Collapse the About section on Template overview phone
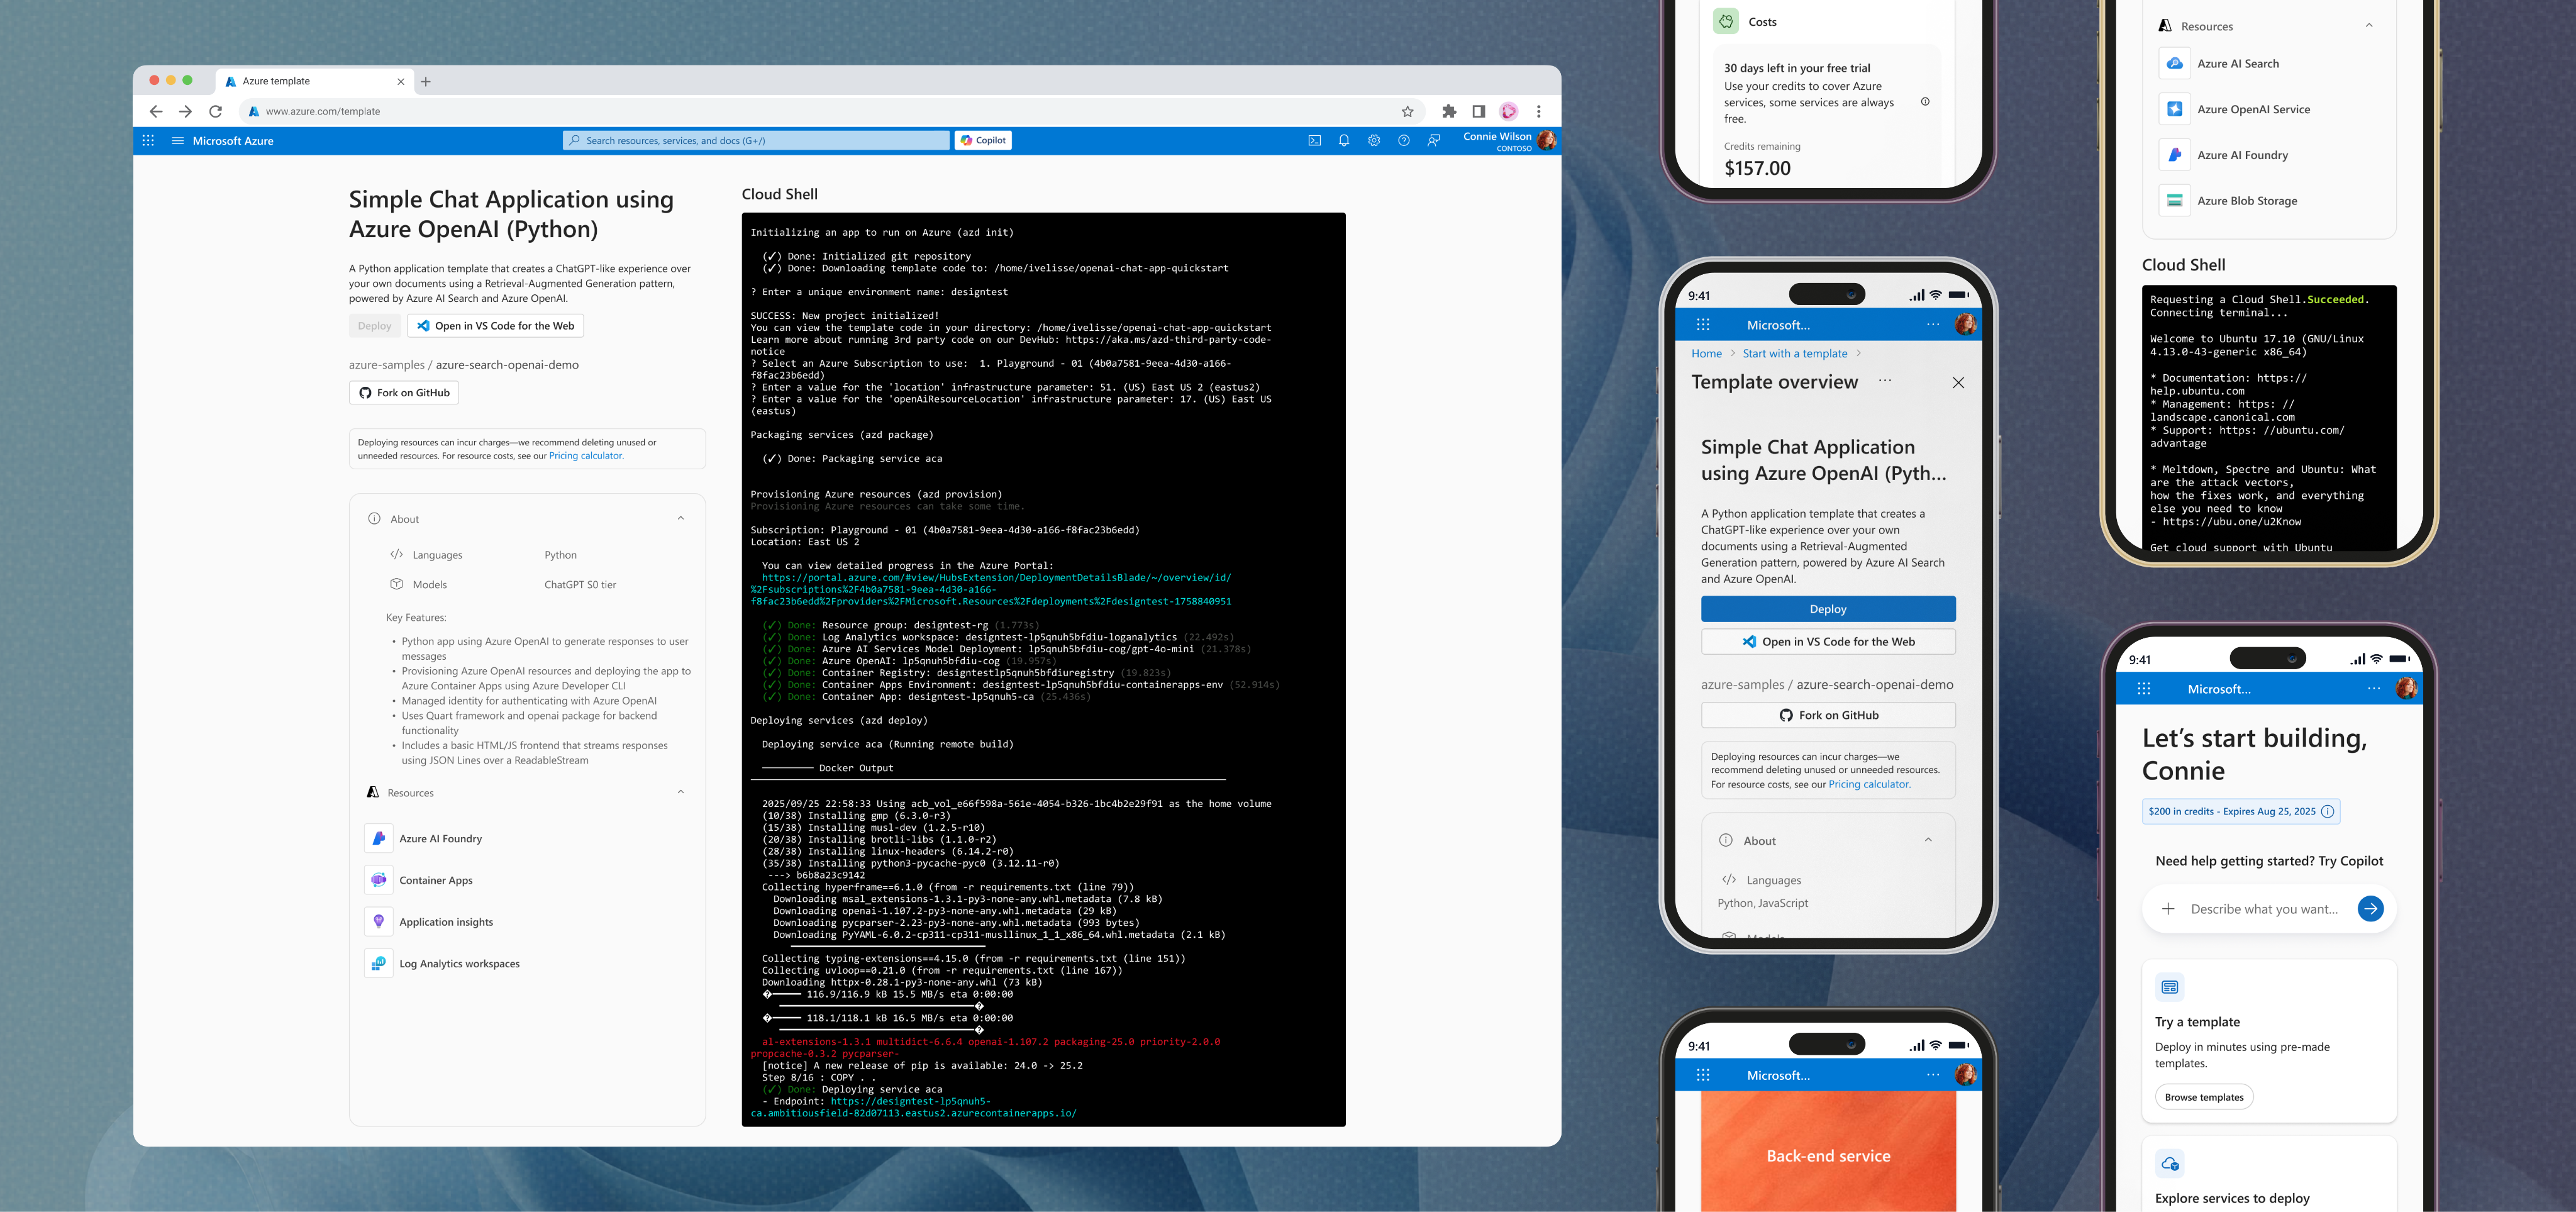Viewport: 2576px width, 1212px height. point(1928,840)
